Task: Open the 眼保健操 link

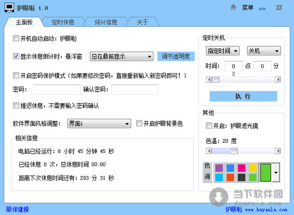Action: [18, 209]
